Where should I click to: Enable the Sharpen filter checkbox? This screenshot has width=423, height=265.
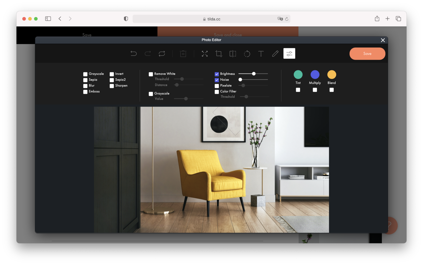coord(112,86)
